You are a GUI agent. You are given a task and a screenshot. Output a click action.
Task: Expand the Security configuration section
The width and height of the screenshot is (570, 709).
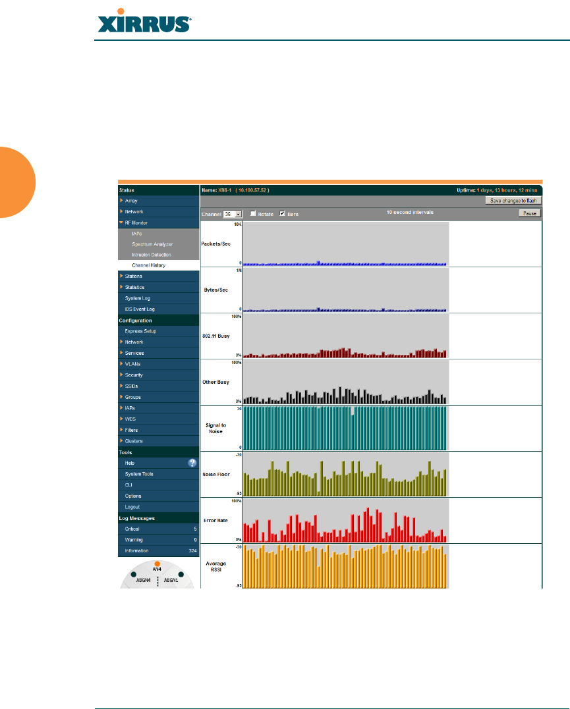point(158,375)
